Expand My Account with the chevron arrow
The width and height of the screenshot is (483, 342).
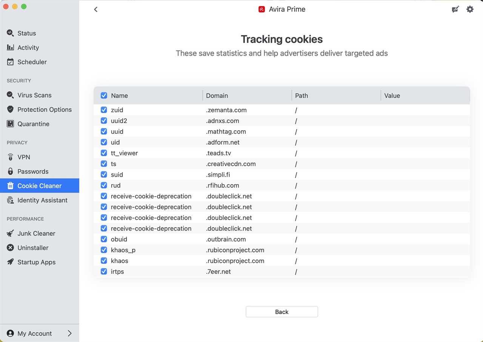click(x=69, y=333)
